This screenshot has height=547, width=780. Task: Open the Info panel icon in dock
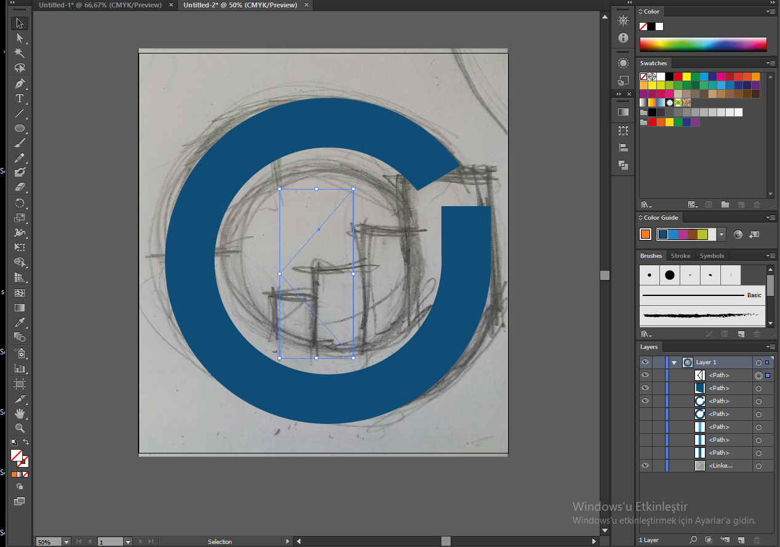coord(623,38)
